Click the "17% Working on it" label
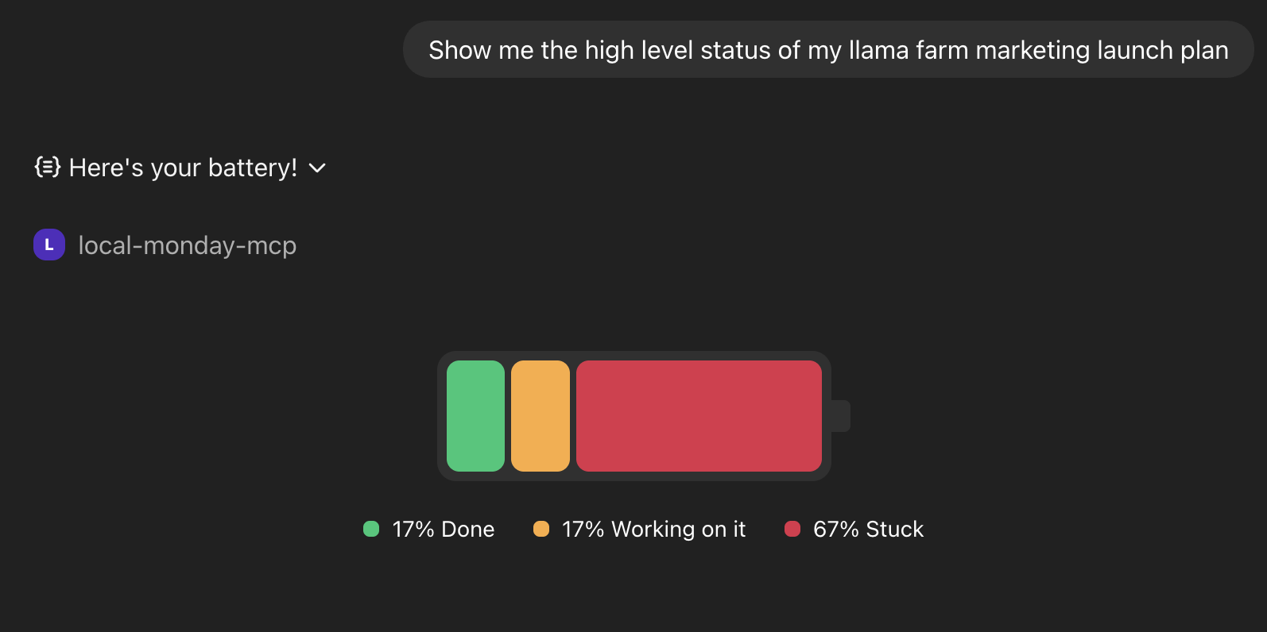This screenshot has height=632, width=1267. pyautogui.click(x=653, y=529)
